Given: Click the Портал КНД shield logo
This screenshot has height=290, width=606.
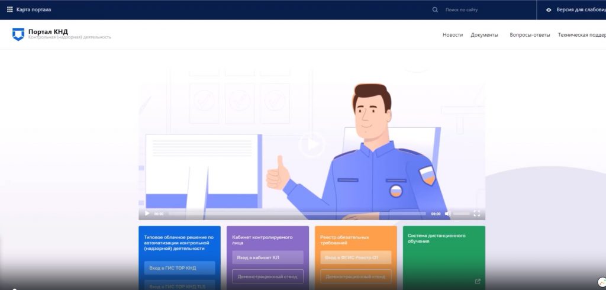Looking at the screenshot, I should 18,34.
